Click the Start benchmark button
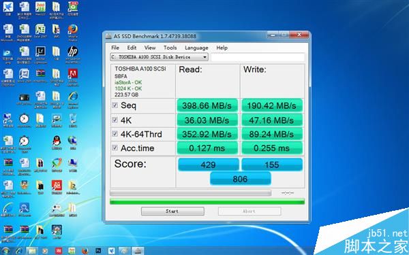The width and height of the screenshot is (409, 255). [172, 211]
